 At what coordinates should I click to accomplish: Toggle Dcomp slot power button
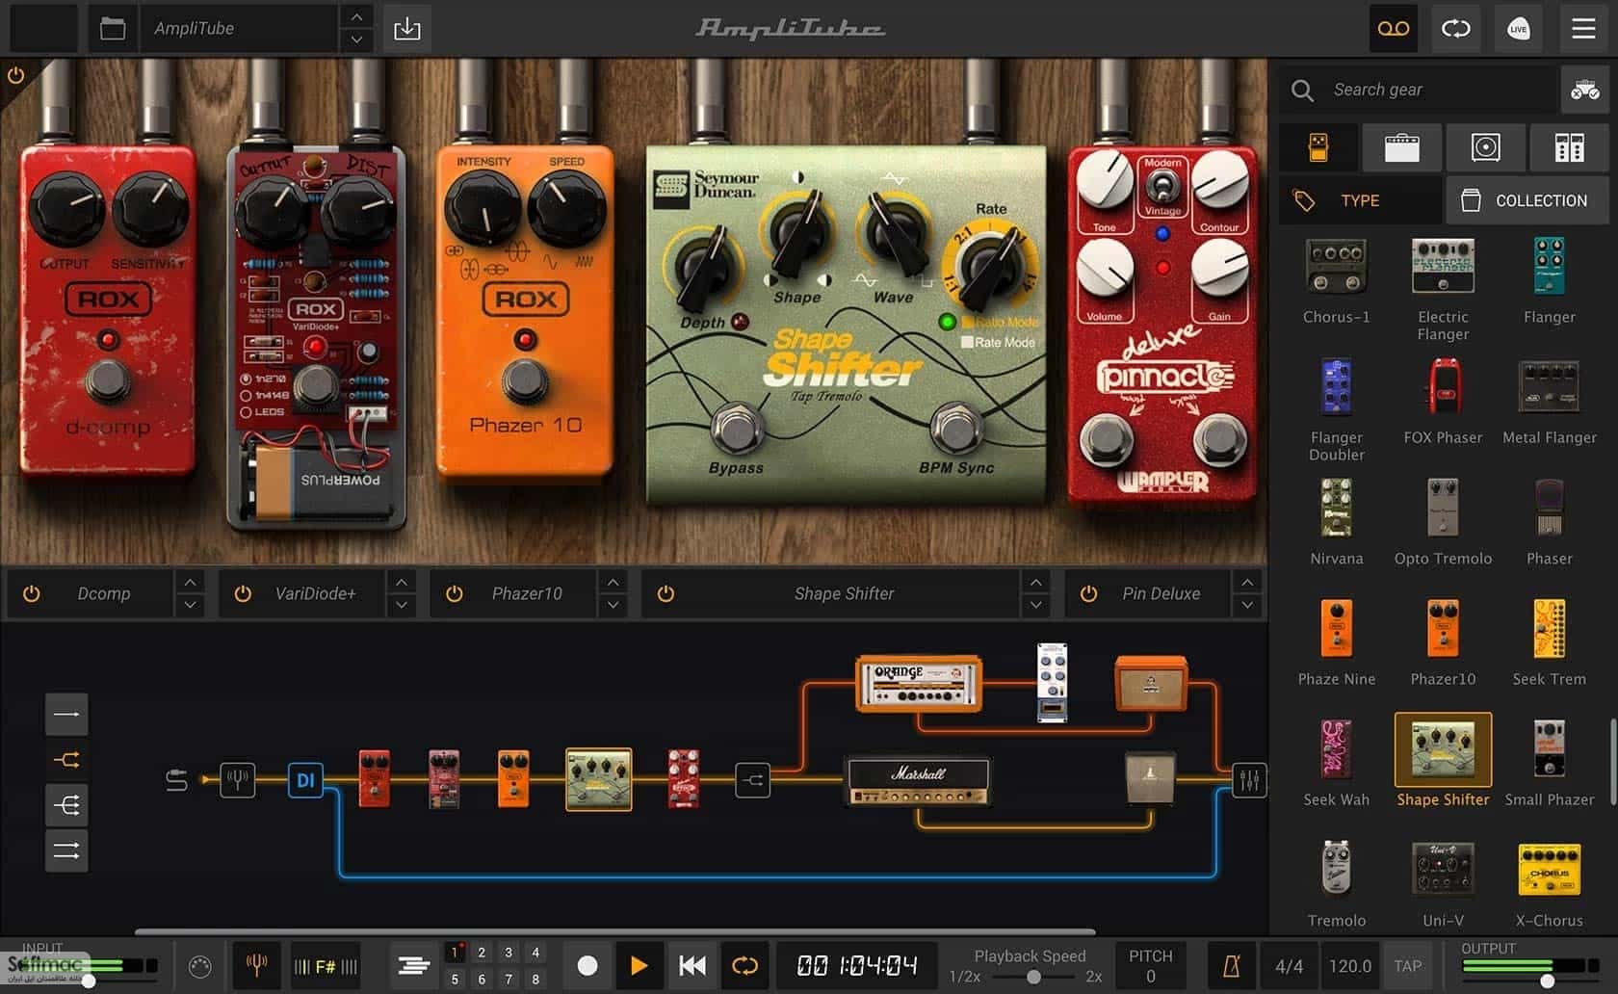click(x=32, y=593)
